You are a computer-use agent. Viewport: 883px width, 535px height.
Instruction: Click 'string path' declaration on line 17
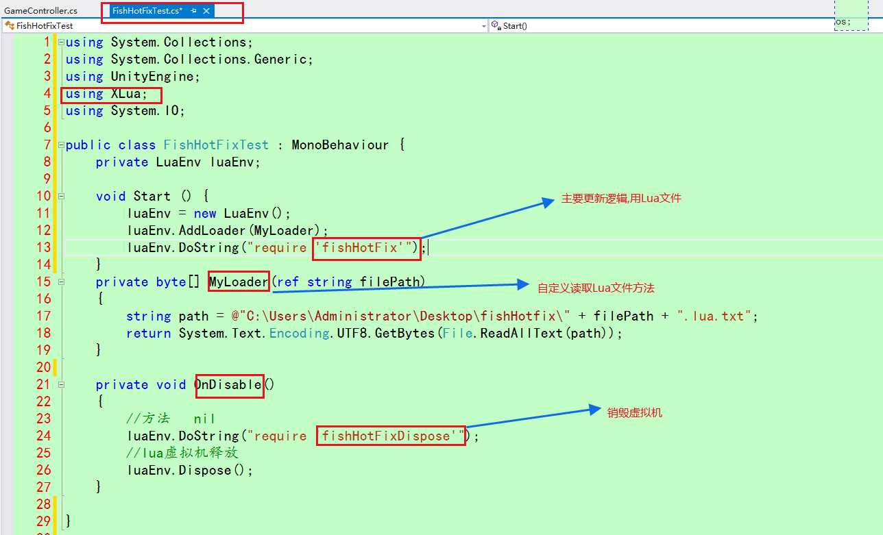(167, 316)
